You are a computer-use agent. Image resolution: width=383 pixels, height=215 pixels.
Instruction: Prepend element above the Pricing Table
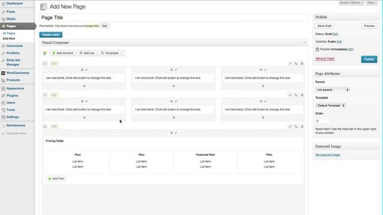pos(172,133)
